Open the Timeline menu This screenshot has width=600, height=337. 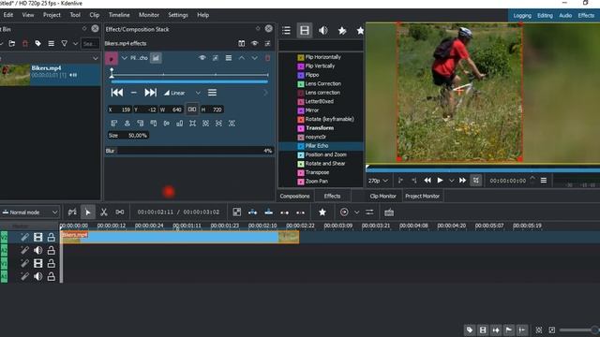pos(119,15)
